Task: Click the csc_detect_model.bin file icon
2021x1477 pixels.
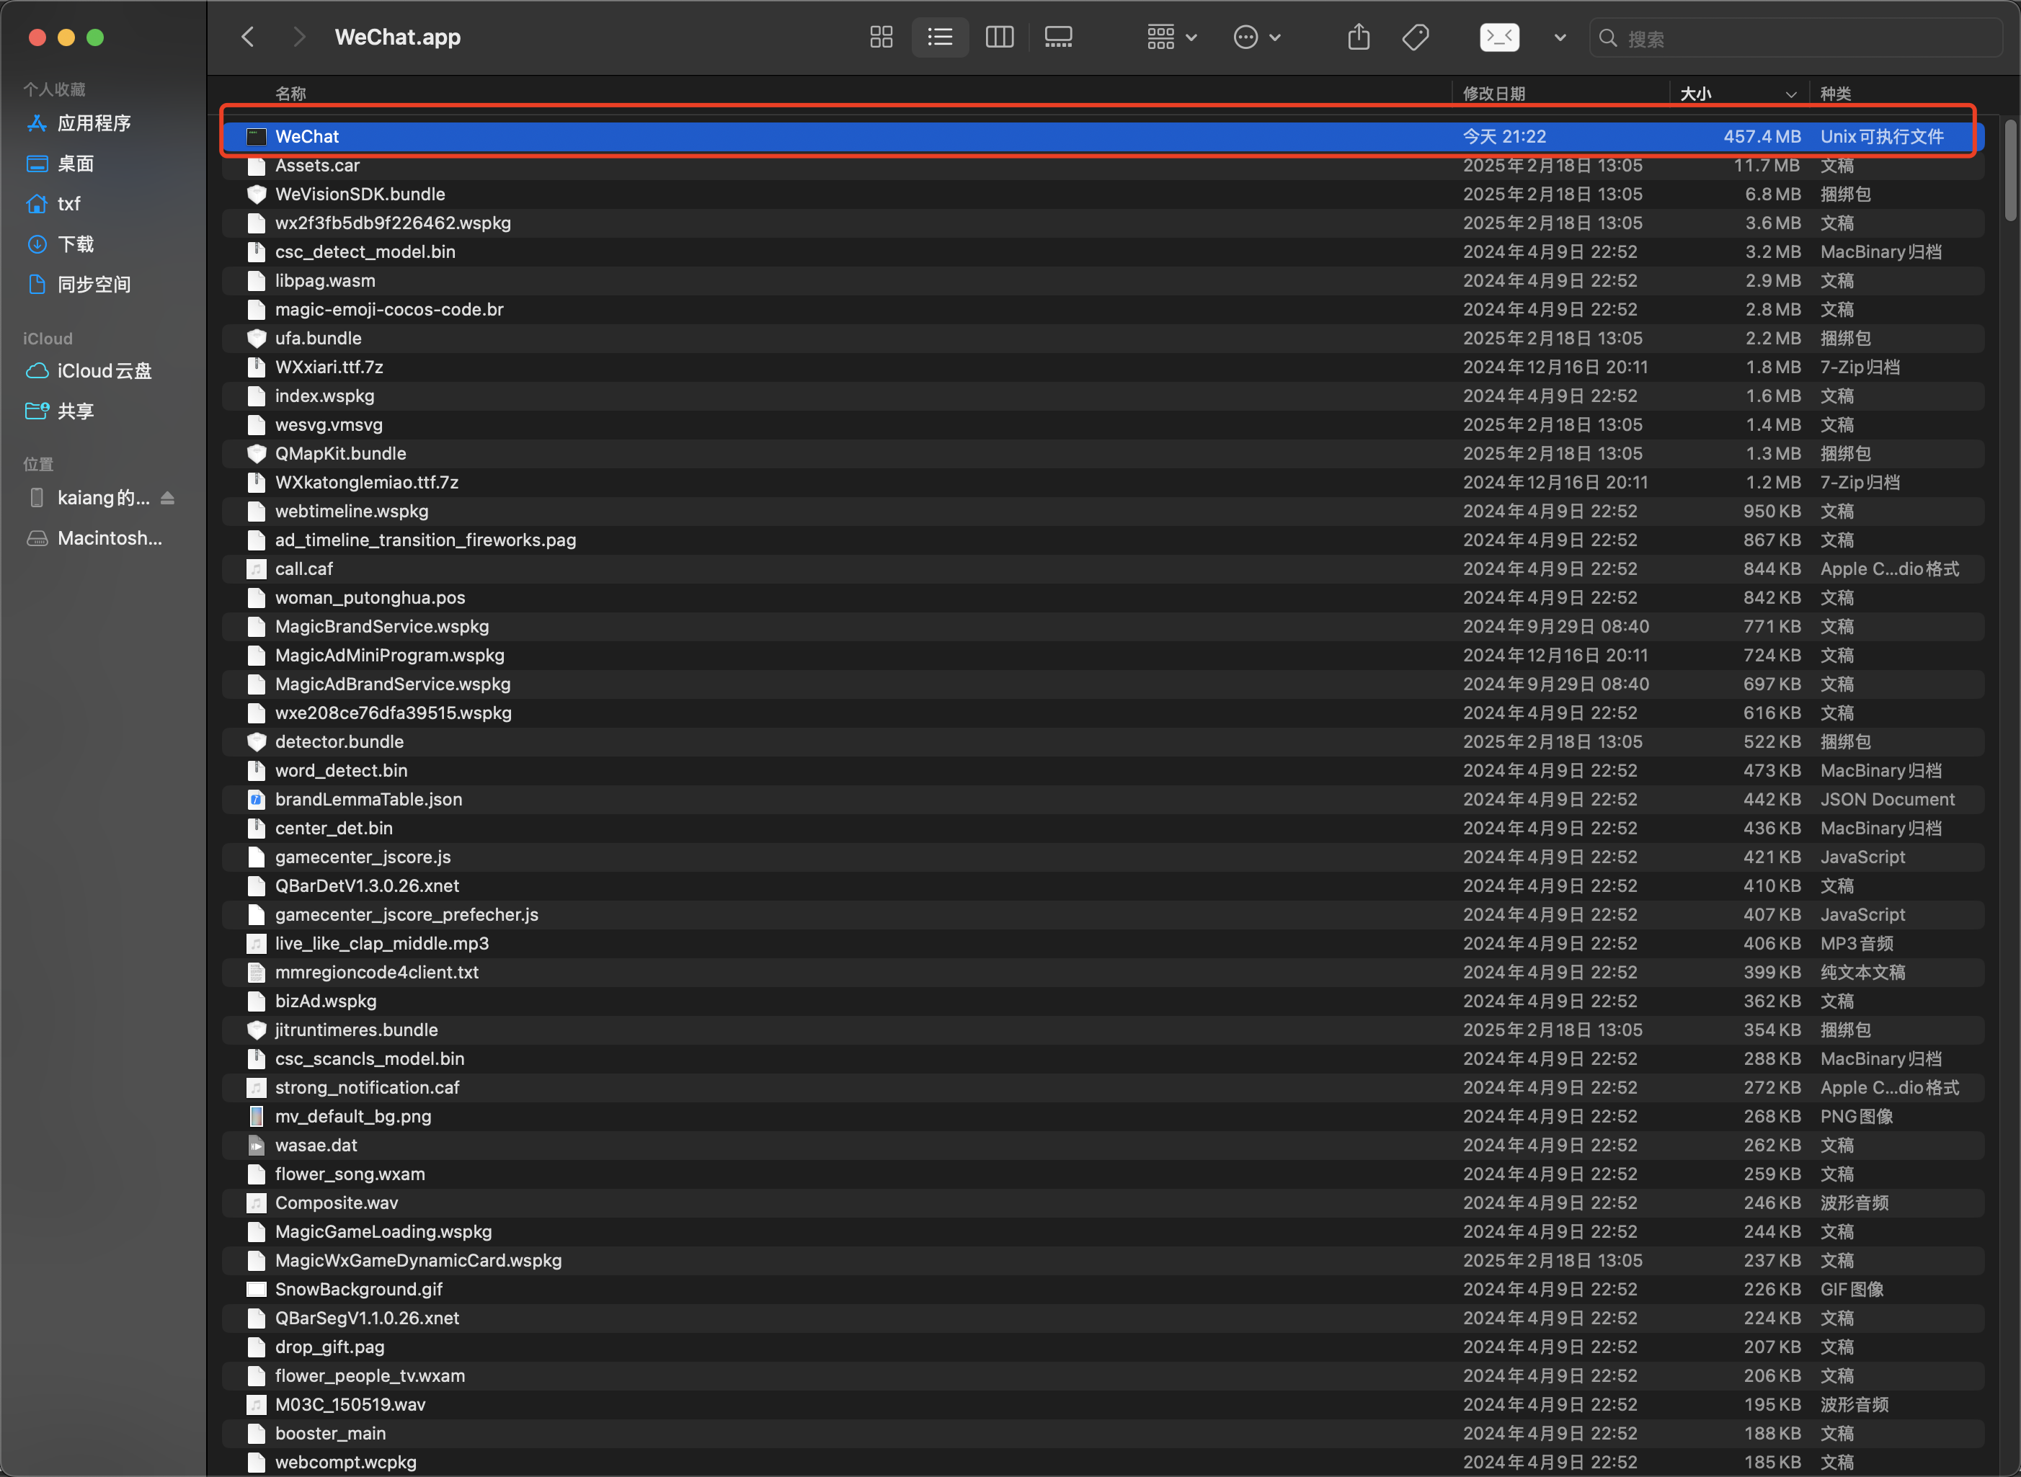Action: click(257, 252)
